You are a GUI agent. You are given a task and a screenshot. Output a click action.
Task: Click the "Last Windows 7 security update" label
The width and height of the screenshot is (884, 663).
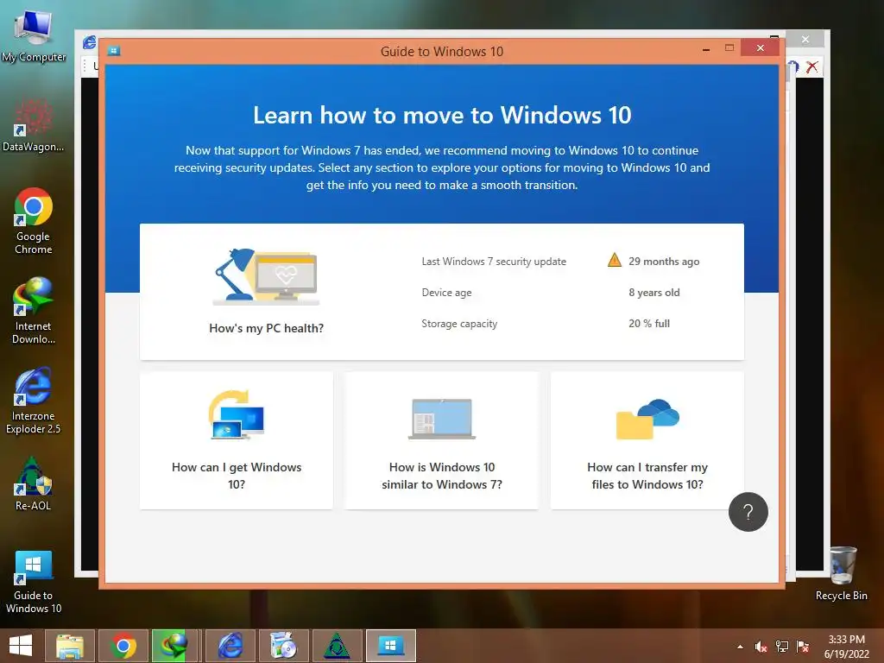pos(494,261)
